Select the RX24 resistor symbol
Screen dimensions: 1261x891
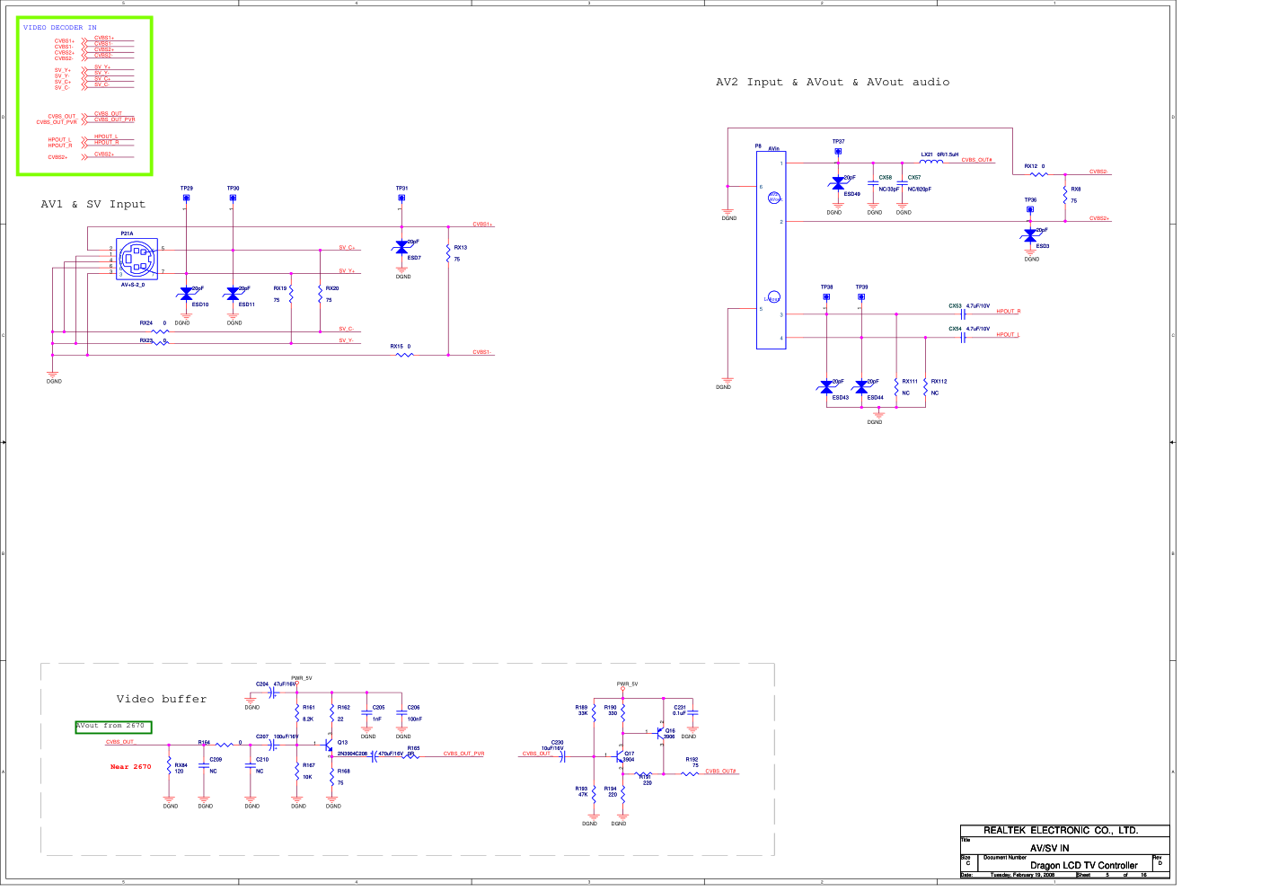pos(160,331)
